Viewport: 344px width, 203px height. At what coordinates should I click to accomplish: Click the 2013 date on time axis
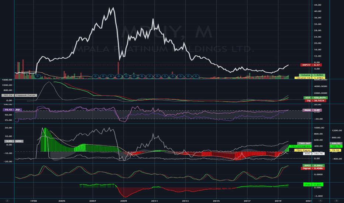(185, 201)
